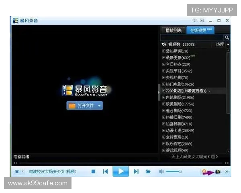Select the 动漫卡通(28849) row
The image size is (241, 193).
(193, 131)
